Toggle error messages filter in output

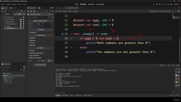[177, 79]
